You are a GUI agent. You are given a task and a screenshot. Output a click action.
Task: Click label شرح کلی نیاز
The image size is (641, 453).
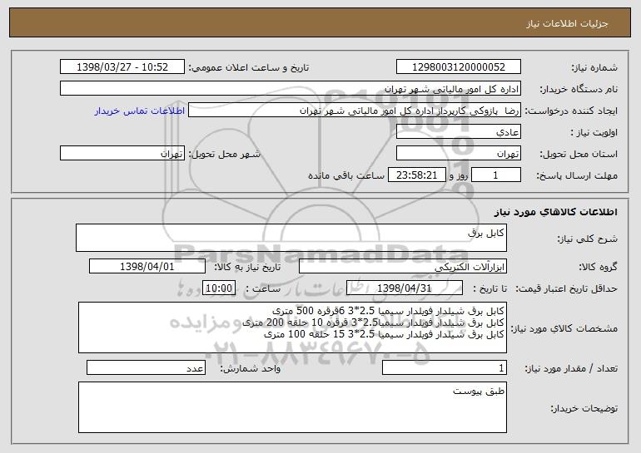(588, 239)
